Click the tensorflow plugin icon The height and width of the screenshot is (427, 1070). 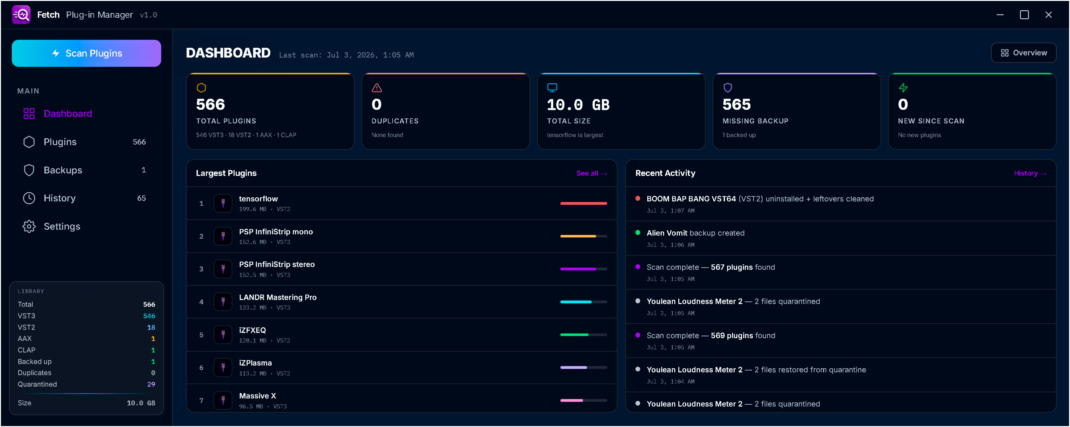pos(223,203)
